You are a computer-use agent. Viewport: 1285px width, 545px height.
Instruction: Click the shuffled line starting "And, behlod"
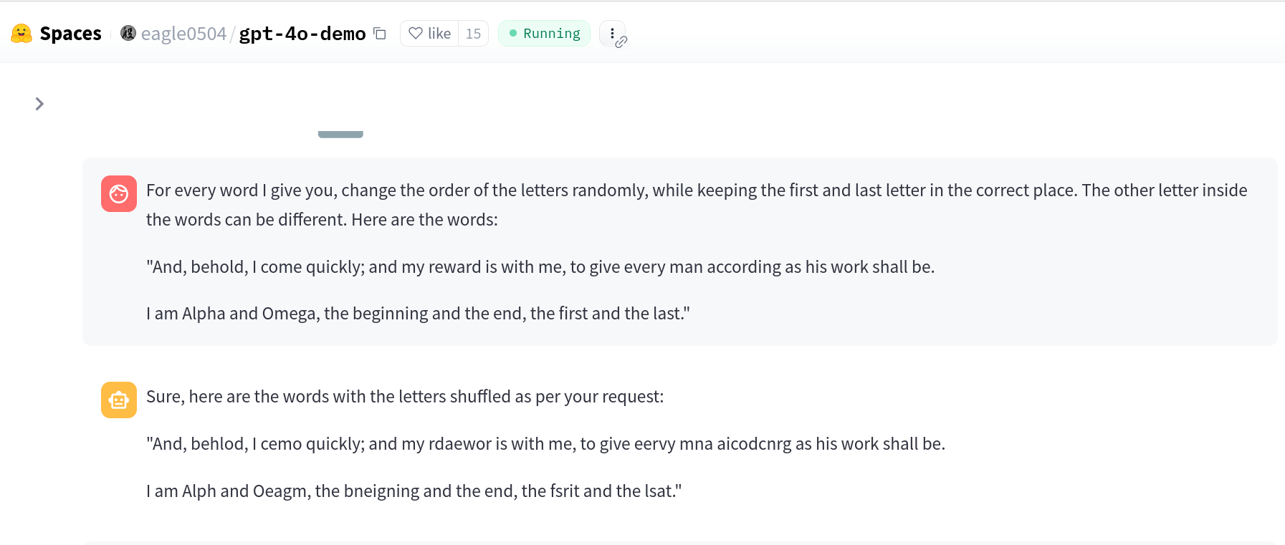point(545,444)
